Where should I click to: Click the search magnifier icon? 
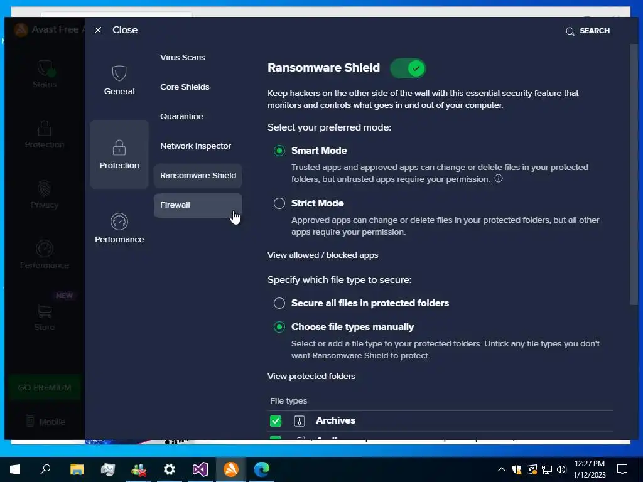tap(570, 31)
